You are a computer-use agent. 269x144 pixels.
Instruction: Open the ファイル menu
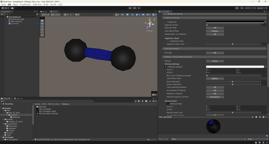[3, 4]
